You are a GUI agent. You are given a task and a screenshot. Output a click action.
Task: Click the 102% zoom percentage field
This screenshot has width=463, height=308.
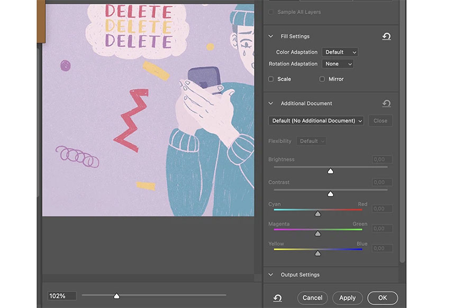click(x=62, y=296)
